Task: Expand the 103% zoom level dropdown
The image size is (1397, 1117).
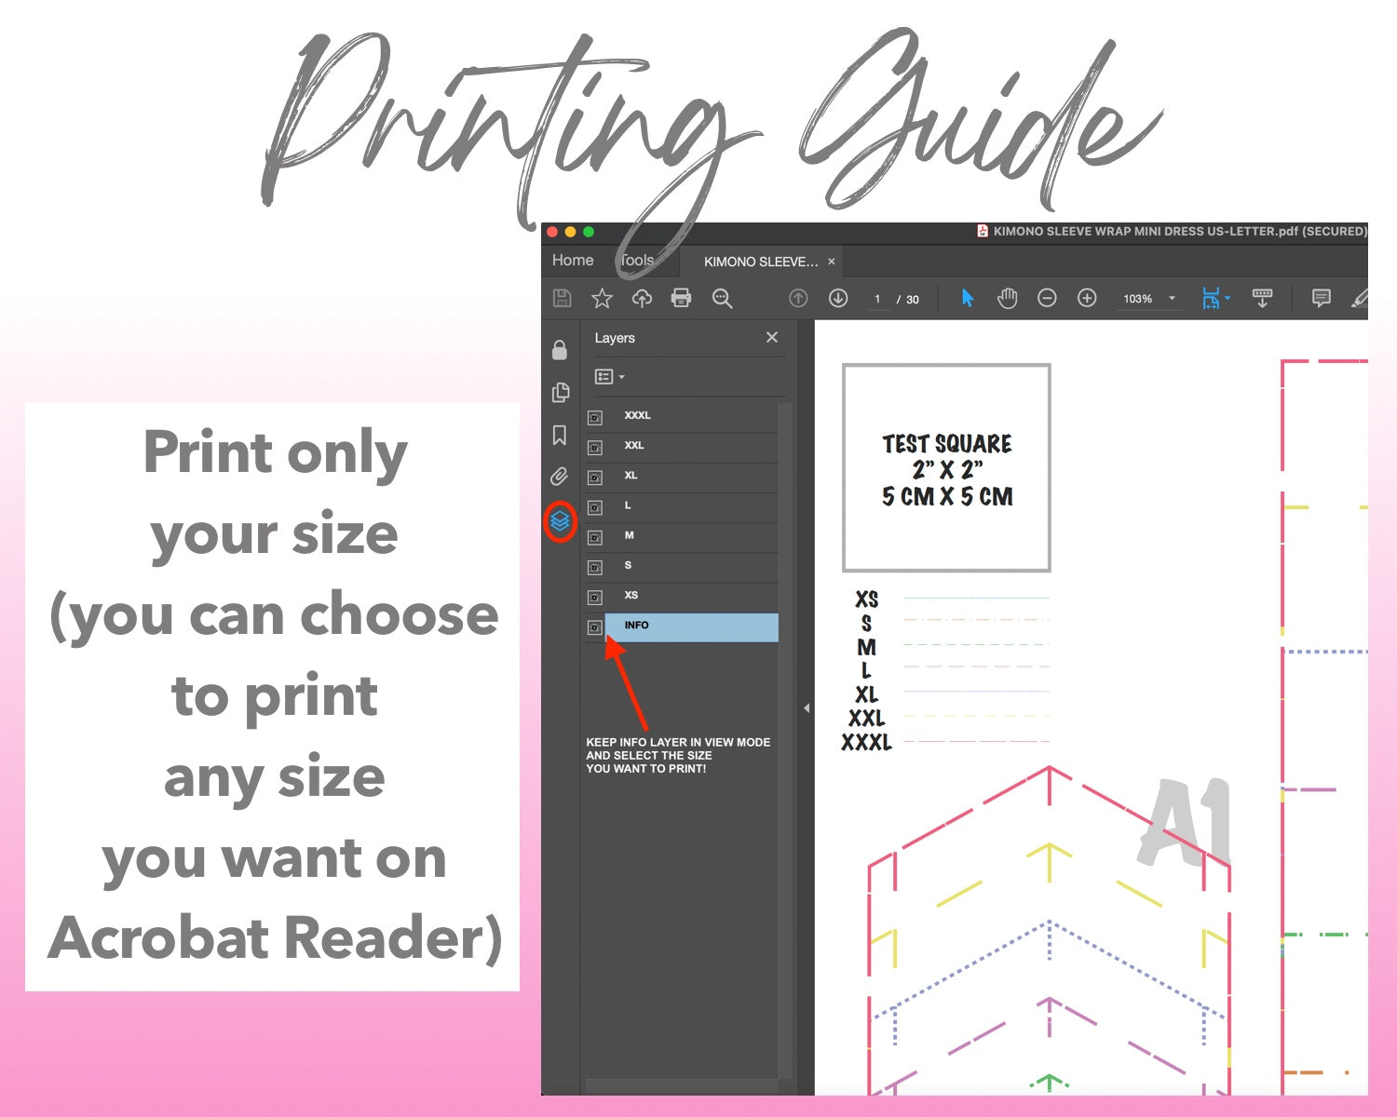Action: (1172, 299)
